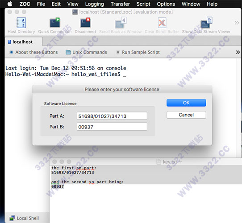Click the Local Shell status icon
The height and width of the screenshot is (223, 242).
point(12,218)
